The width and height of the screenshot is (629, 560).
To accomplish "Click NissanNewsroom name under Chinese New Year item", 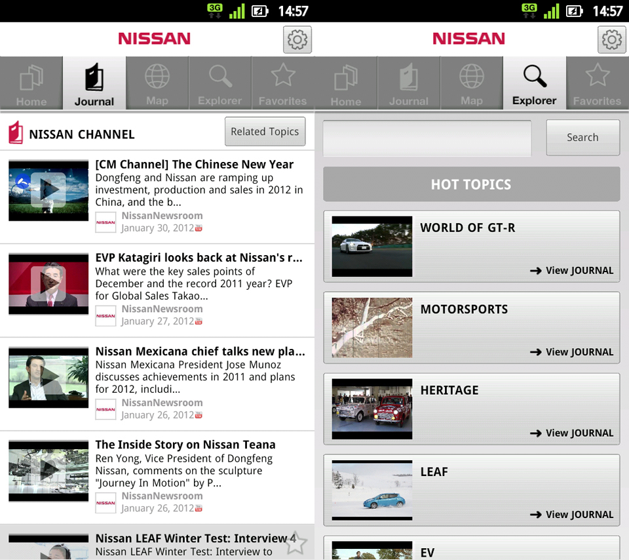I will 162,216.
